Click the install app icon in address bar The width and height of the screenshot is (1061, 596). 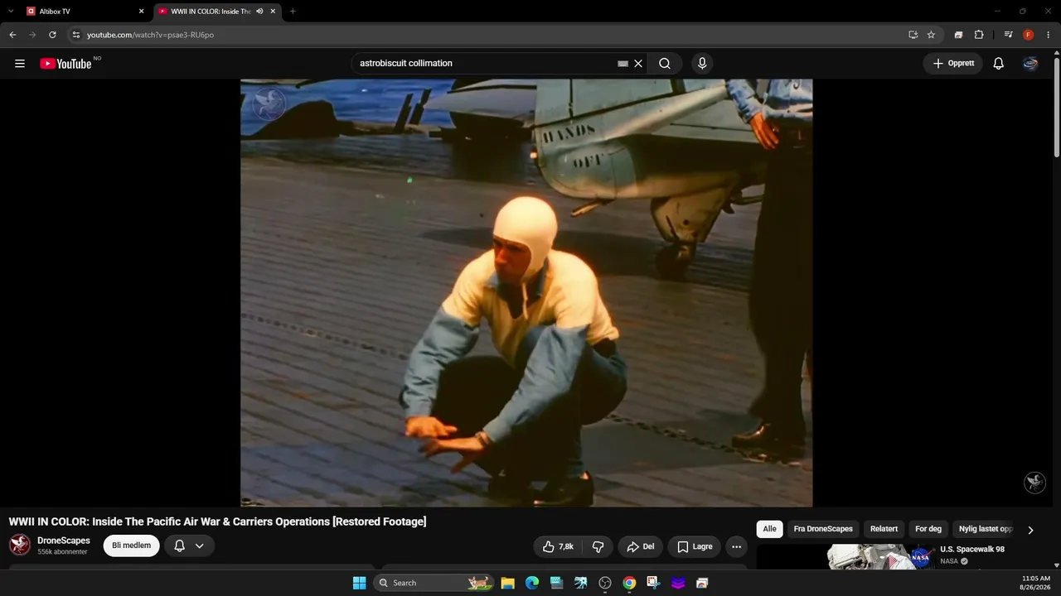point(913,35)
